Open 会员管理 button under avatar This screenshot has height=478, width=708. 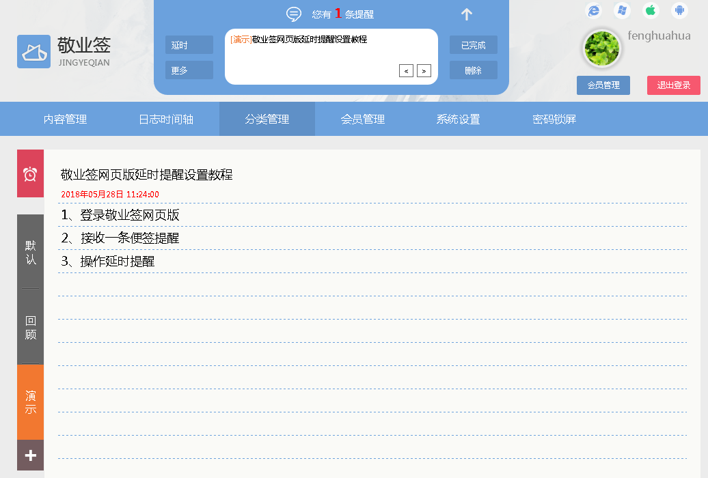pyautogui.click(x=603, y=85)
